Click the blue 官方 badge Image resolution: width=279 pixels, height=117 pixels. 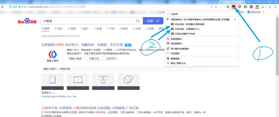pos(128,45)
